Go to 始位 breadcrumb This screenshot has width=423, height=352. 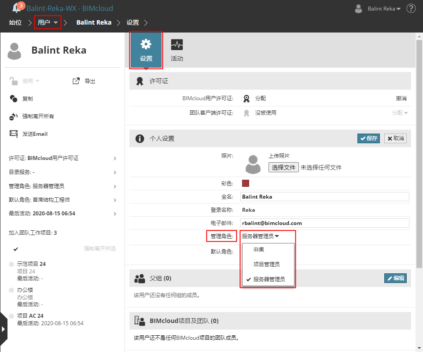(x=15, y=22)
